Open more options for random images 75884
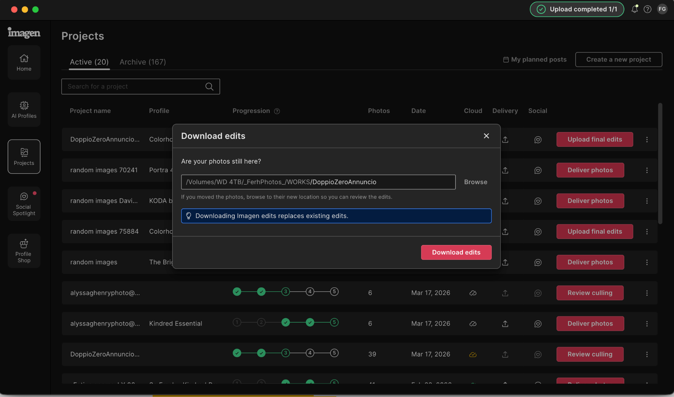The image size is (674, 397). pos(647,232)
